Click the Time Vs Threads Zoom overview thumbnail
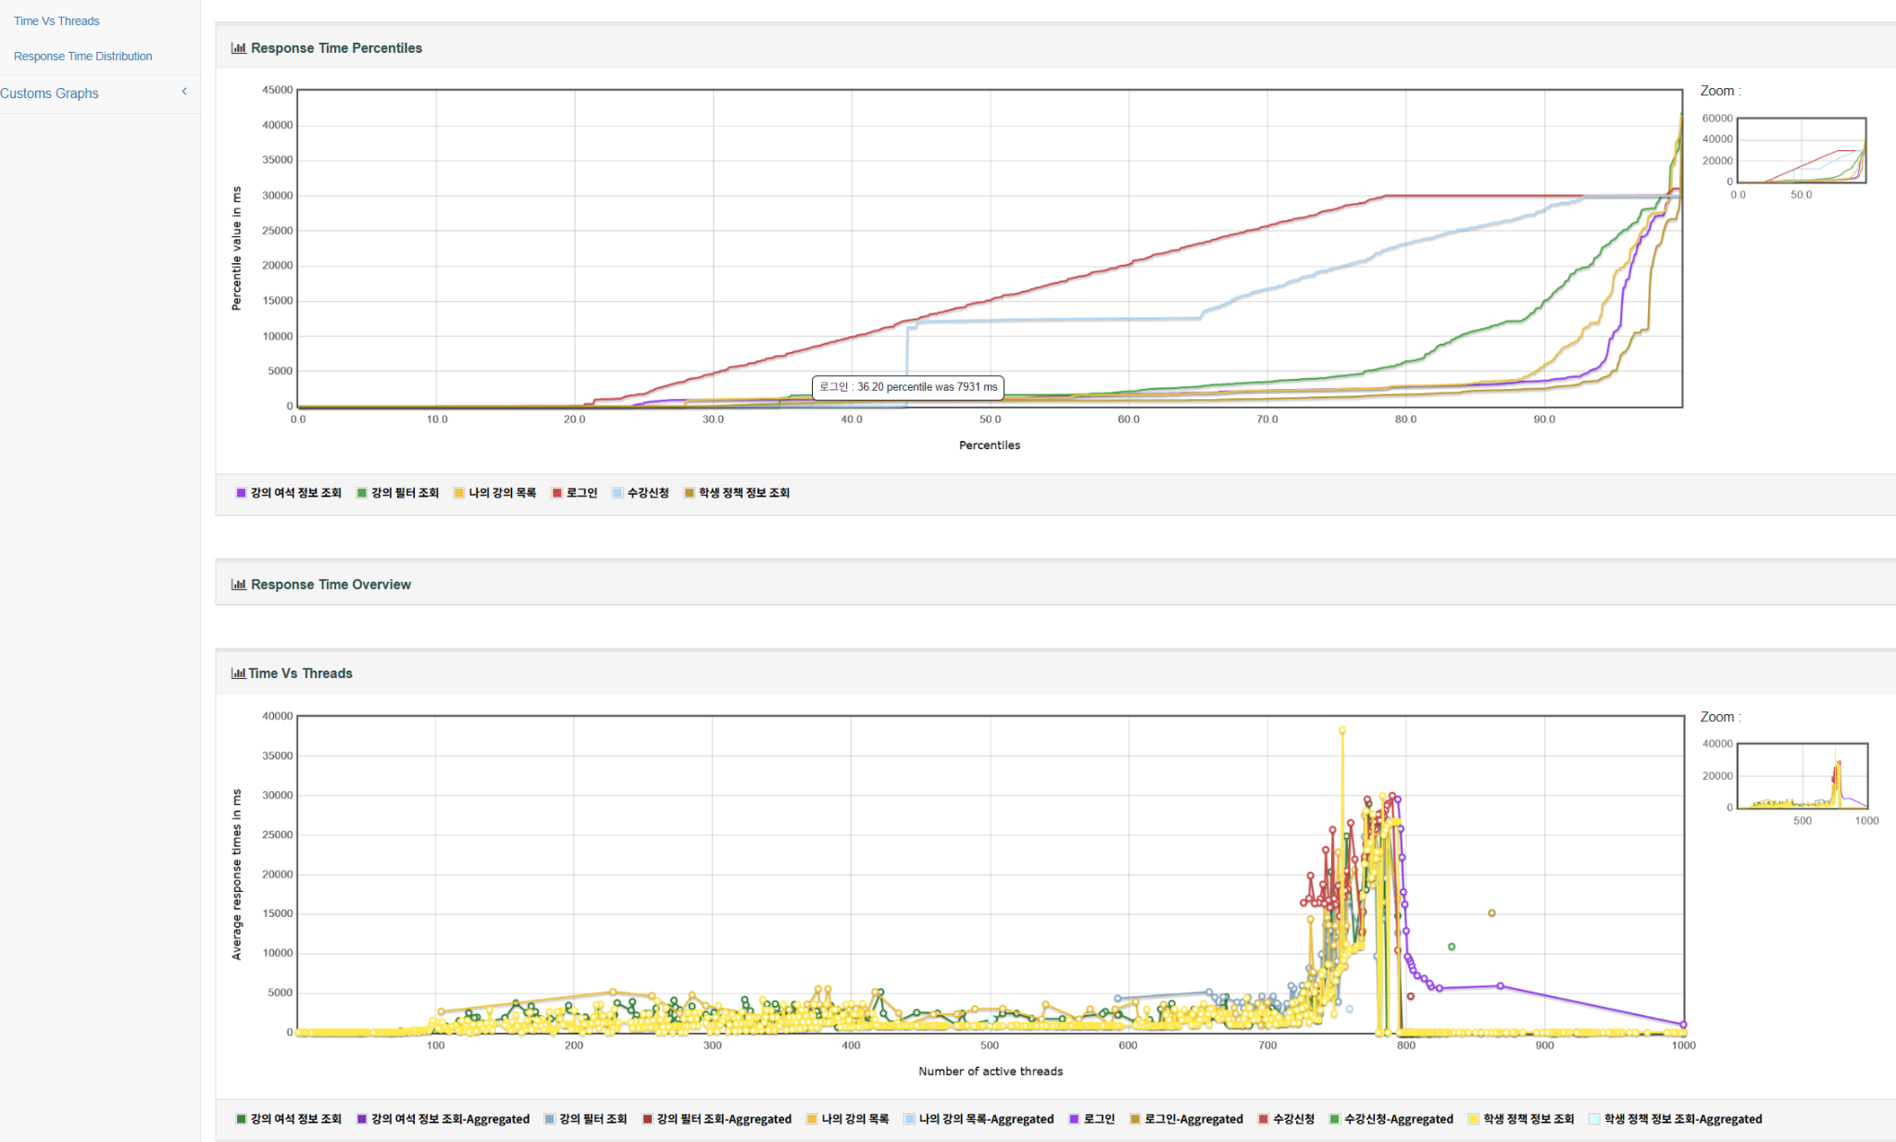1896x1142 pixels. tap(1802, 775)
